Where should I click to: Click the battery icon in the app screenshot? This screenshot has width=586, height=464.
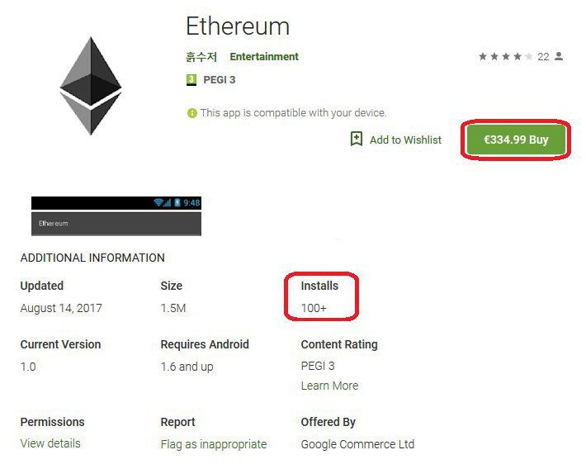177,202
